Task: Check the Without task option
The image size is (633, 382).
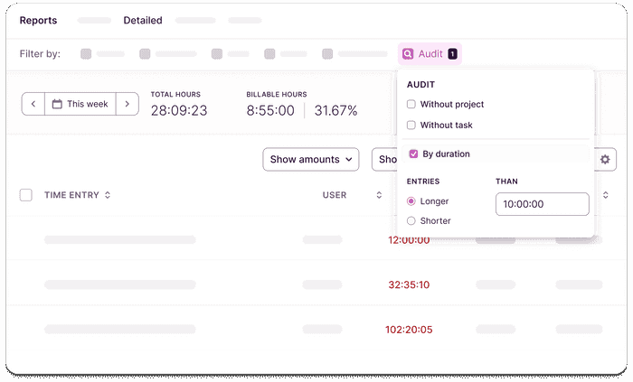Action: coord(411,126)
